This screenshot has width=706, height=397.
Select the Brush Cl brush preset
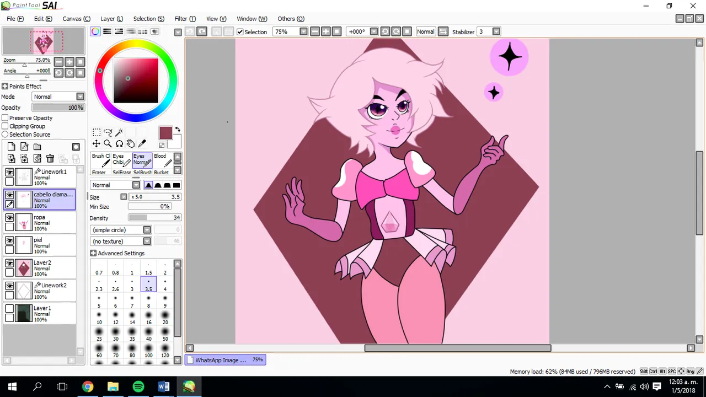click(x=100, y=160)
